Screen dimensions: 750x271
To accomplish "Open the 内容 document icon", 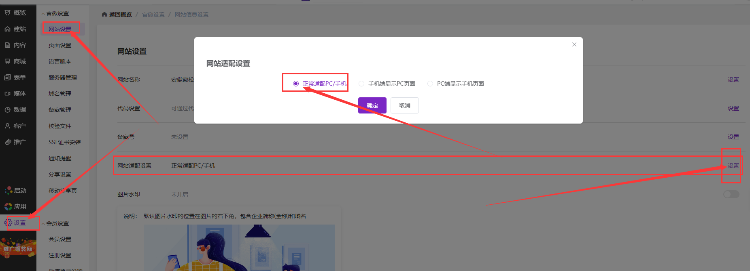I will 8,45.
